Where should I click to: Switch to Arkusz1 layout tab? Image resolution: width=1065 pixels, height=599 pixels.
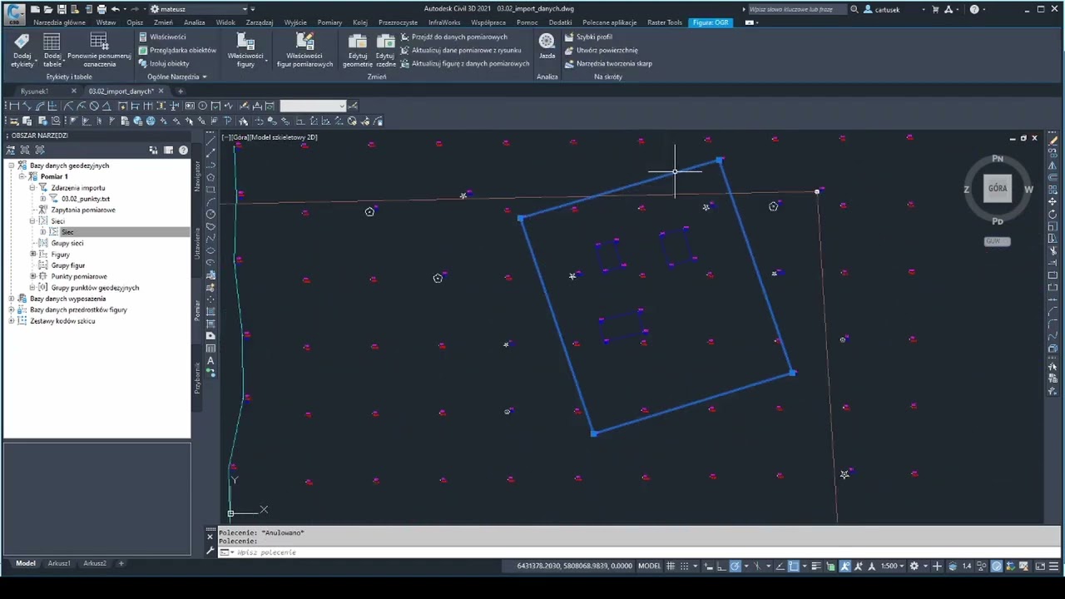tap(59, 563)
